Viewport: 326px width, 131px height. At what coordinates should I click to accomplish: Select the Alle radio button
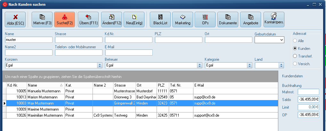click(x=295, y=41)
